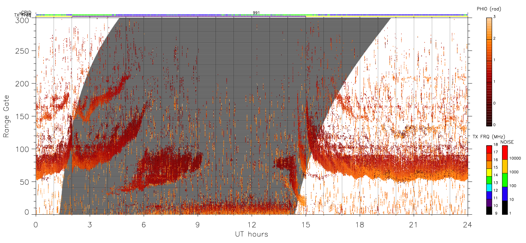
Task: Pick the green NOISE swatch between 100 and 1000
Action: (x=504, y=180)
